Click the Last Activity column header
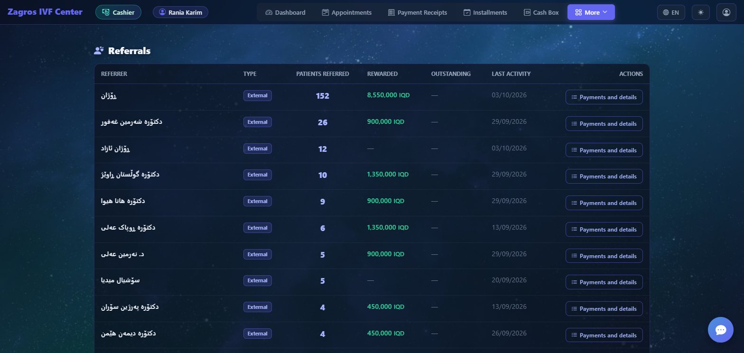This screenshot has height=353, width=744. coord(511,74)
